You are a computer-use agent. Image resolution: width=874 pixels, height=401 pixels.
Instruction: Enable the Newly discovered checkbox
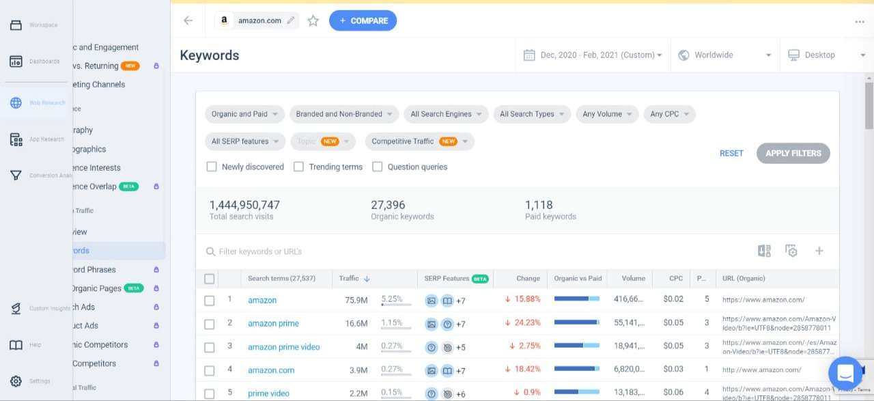pos(212,167)
